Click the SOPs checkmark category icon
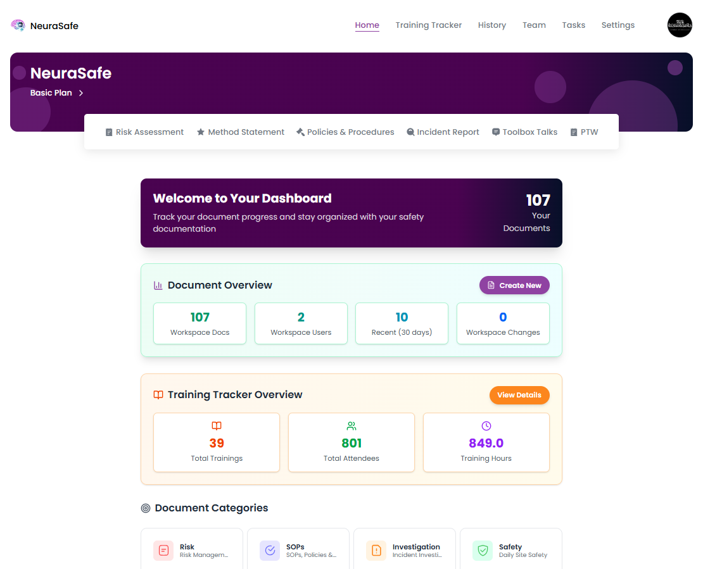703x569 pixels. click(x=270, y=550)
